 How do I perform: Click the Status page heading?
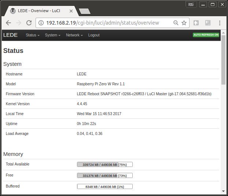click(x=13, y=51)
